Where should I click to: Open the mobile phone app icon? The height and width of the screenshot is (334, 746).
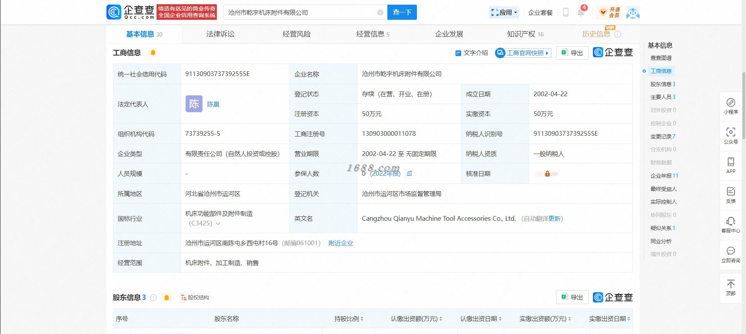[566, 12]
